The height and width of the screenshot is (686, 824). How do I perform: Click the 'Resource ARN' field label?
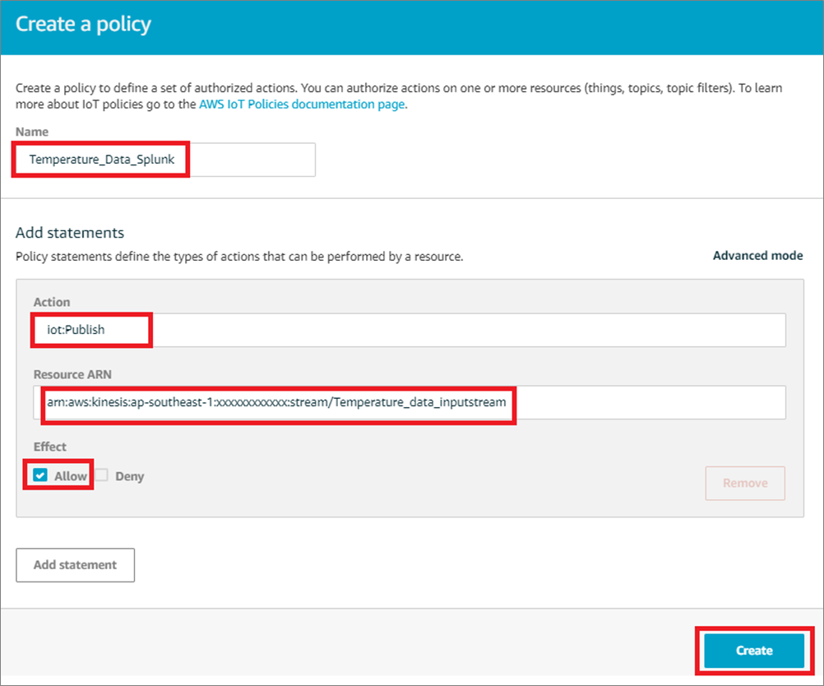[x=72, y=374]
